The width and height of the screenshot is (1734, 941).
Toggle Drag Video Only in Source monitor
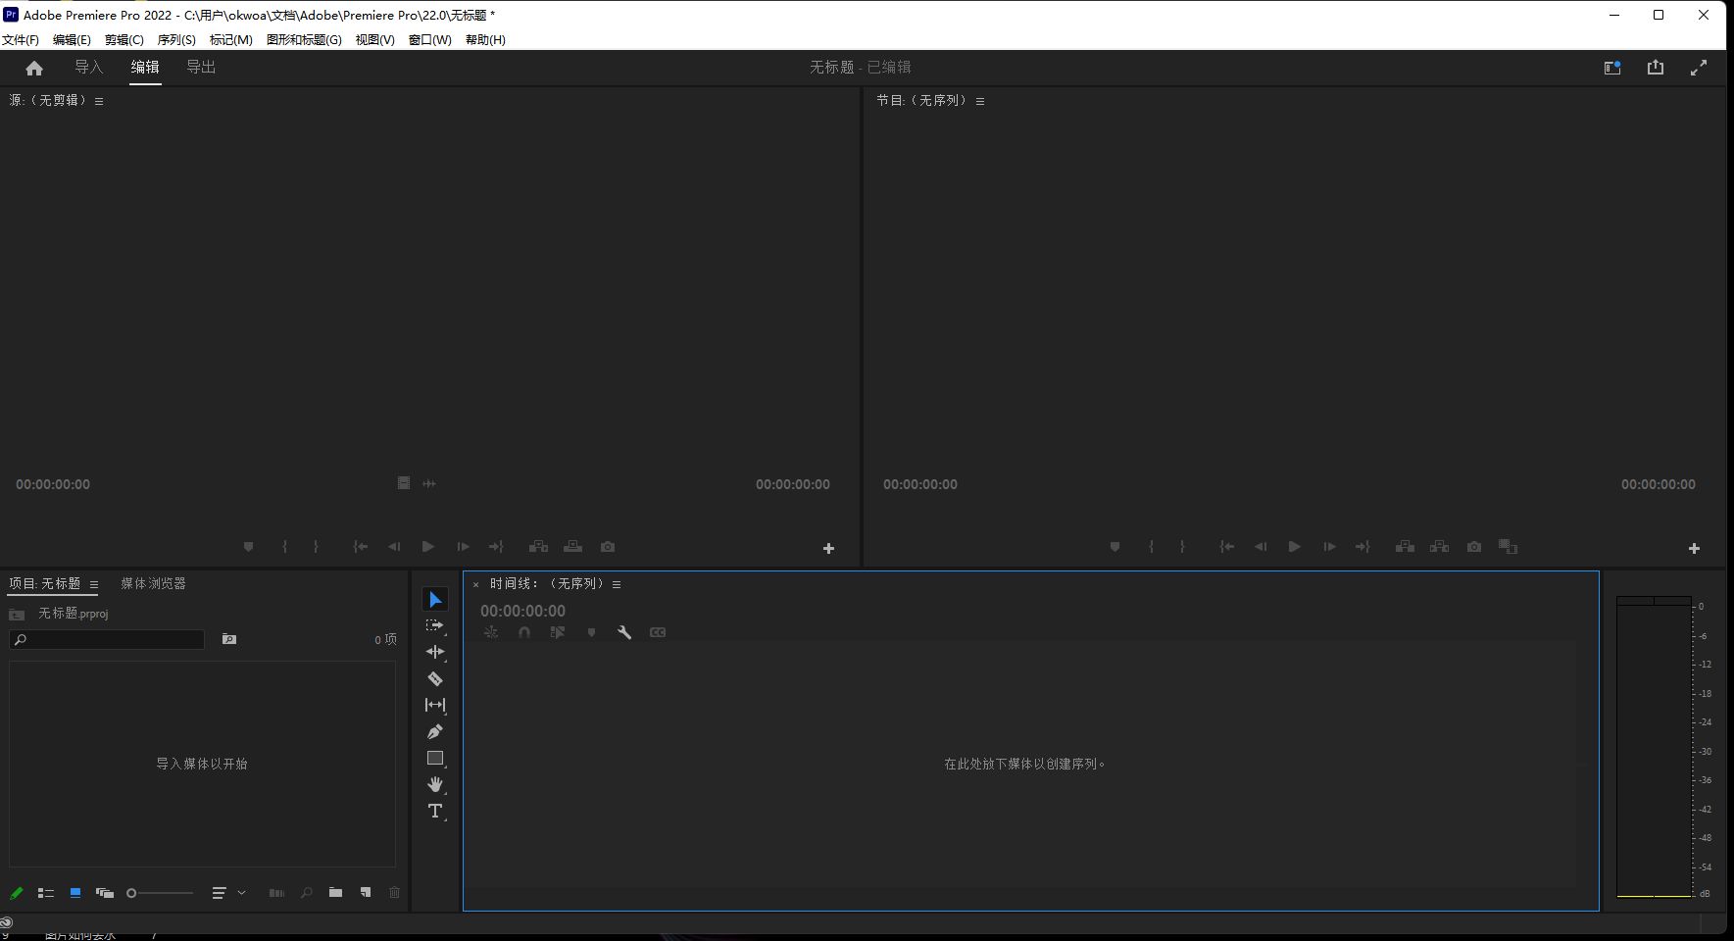(404, 483)
